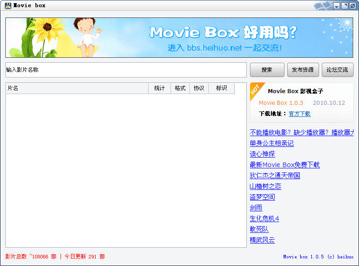Sort by the 标识 column header
This screenshot has height=266, width=359.
tap(221, 88)
